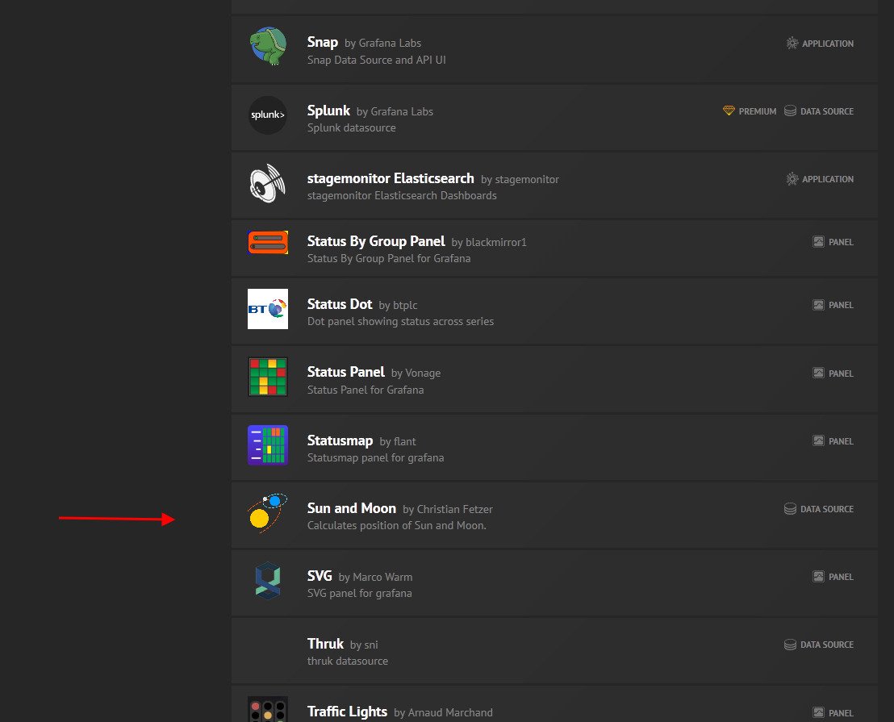Click the Panel label on SVG row
This screenshot has height=722, width=894.
(833, 577)
